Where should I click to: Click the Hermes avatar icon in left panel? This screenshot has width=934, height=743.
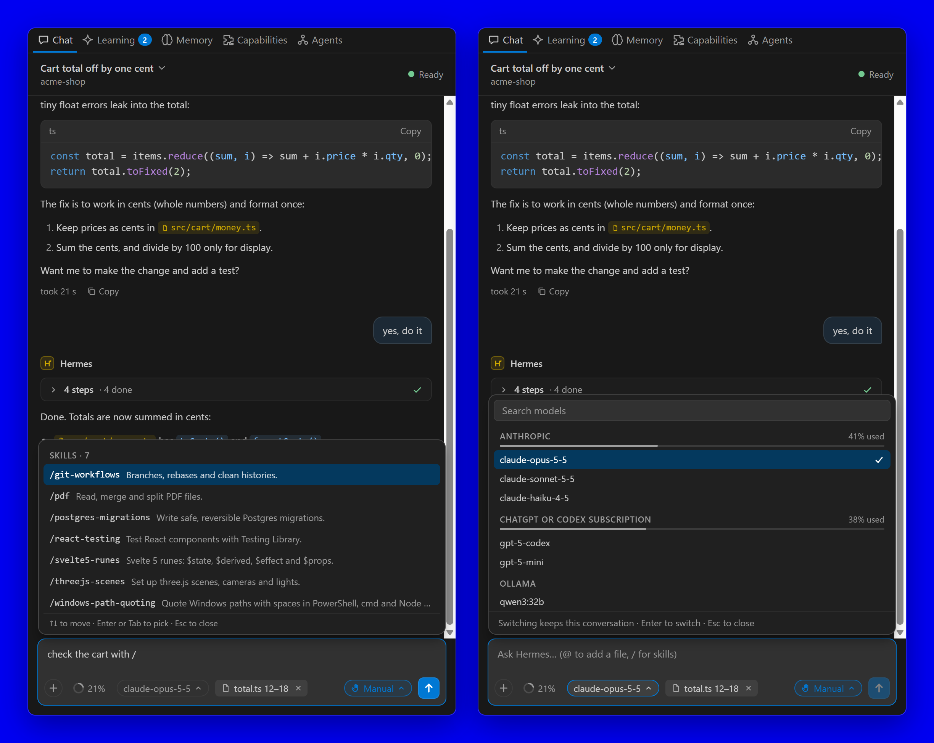tap(47, 363)
